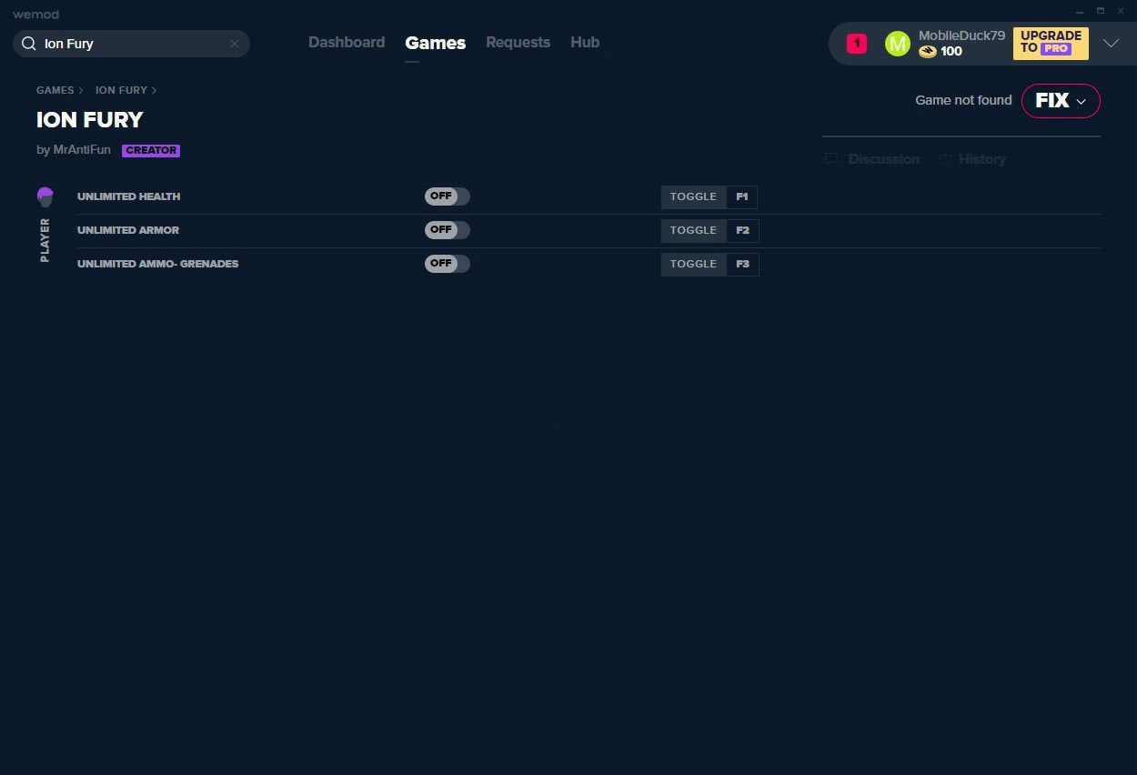The height and width of the screenshot is (775, 1137).
Task: Enable the Unlimited Health toggle
Action: [x=447, y=196]
